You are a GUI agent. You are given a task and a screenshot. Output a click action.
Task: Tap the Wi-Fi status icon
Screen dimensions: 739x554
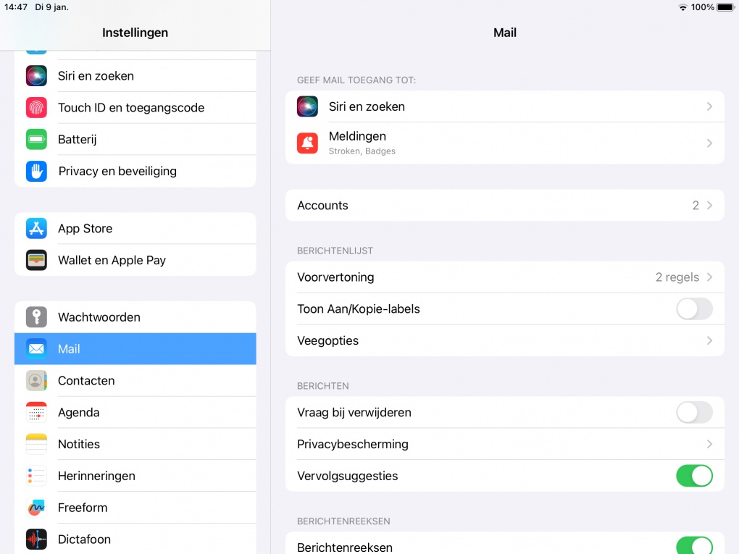click(x=682, y=7)
